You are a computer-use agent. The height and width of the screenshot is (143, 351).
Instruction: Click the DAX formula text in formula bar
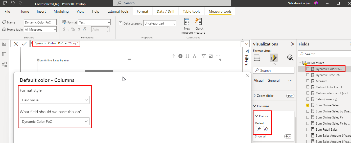tap(57, 43)
